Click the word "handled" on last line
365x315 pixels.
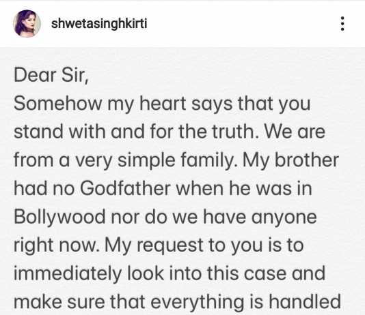click(305, 301)
